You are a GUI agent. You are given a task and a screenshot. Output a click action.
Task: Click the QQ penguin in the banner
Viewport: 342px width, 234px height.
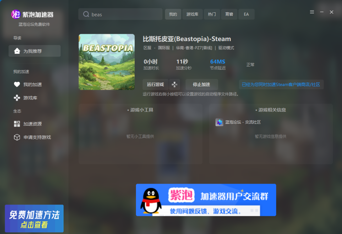pos(151,201)
